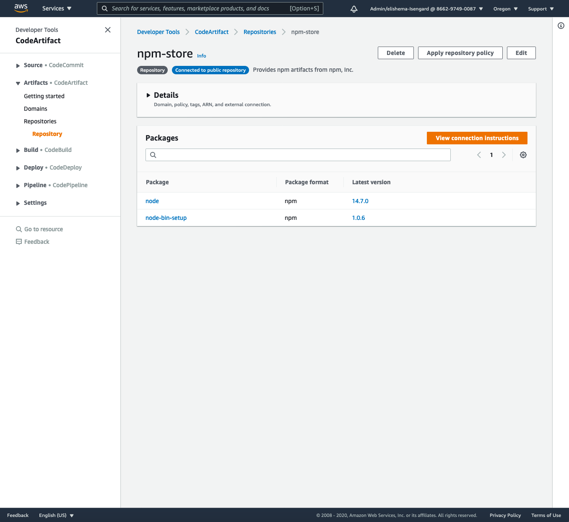
Task: Select the Repository sidebar item
Action: 47,134
